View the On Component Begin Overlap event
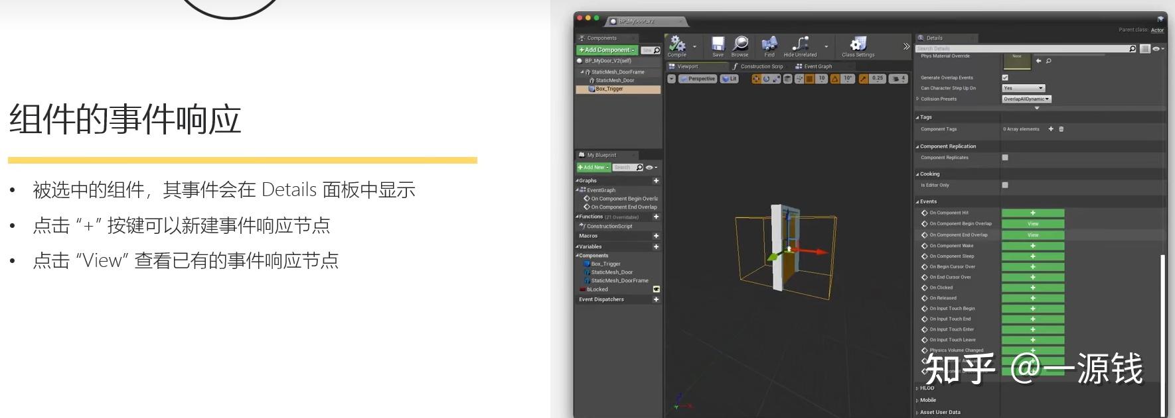This screenshot has height=418, width=1175. click(x=1033, y=224)
